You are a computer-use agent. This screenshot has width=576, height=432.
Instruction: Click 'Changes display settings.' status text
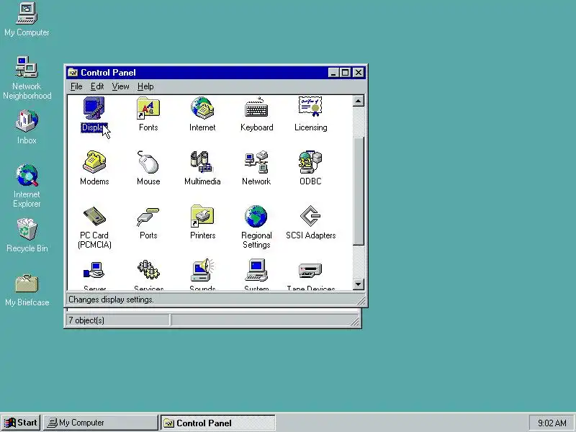click(x=111, y=300)
